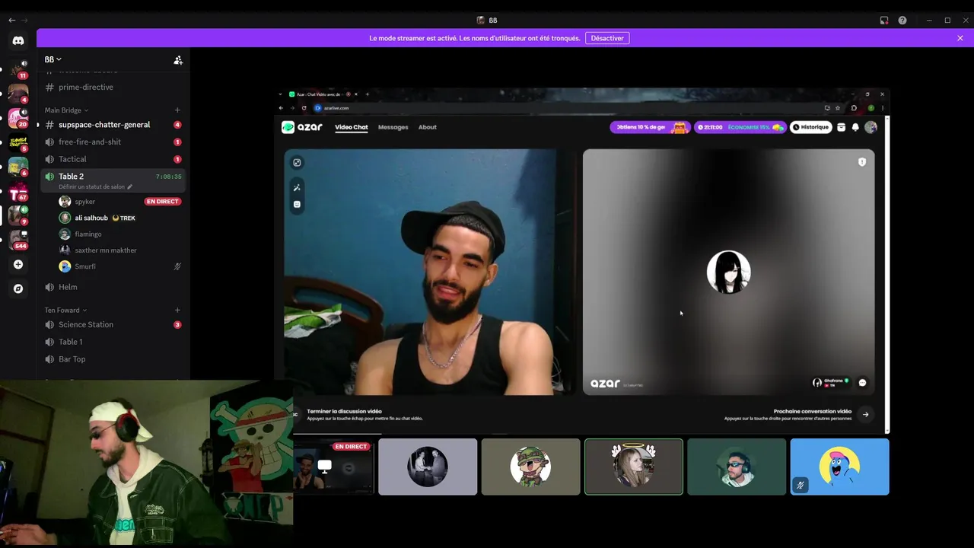Open Discord direct messages home icon
Viewport: 974px width, 548px height.
click(x=18, y=40)
